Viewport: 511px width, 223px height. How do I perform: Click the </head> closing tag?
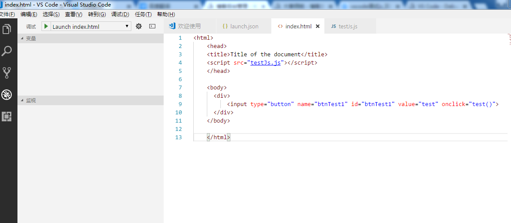tap(218, 71)
